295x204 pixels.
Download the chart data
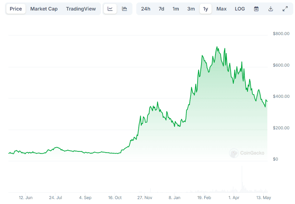point(270,9)
